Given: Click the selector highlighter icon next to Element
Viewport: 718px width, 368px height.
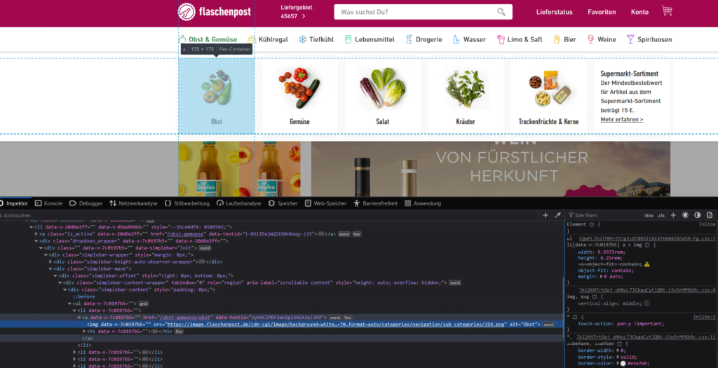Looking at the screenshot, I should pos(592,224).
